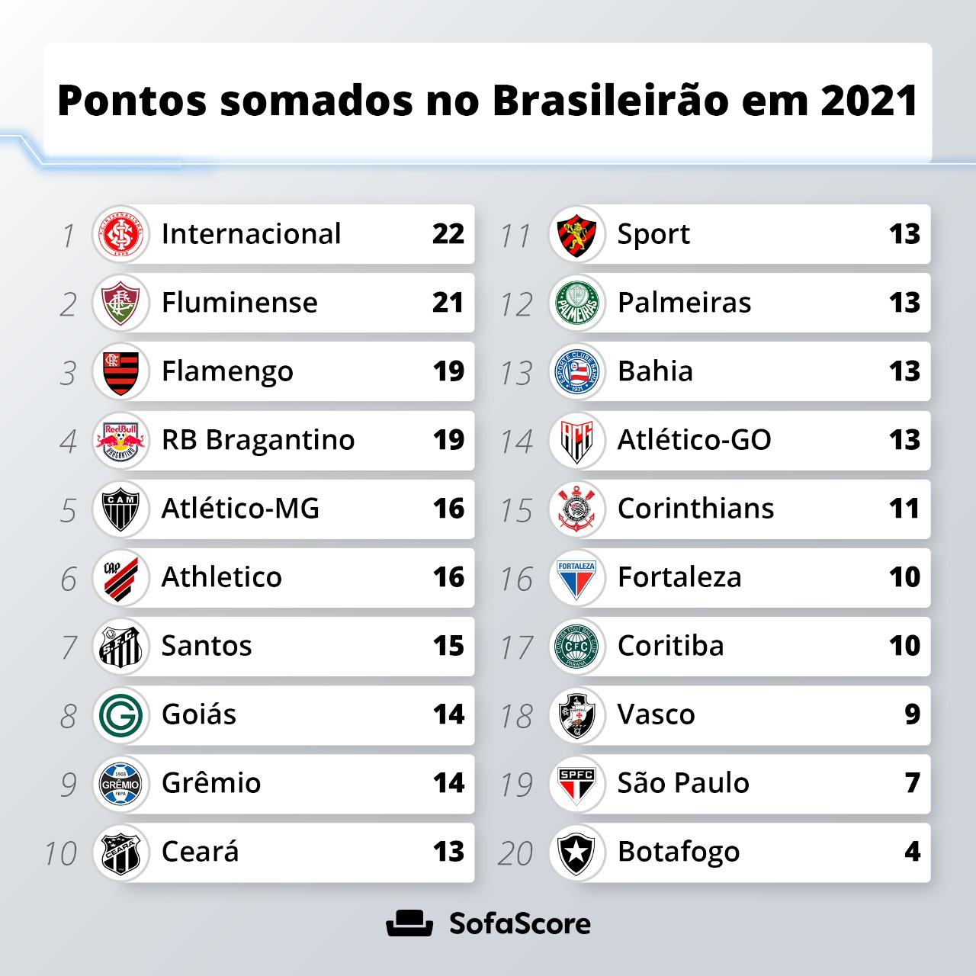Click the SofaScore sofa logo icon

409,923
